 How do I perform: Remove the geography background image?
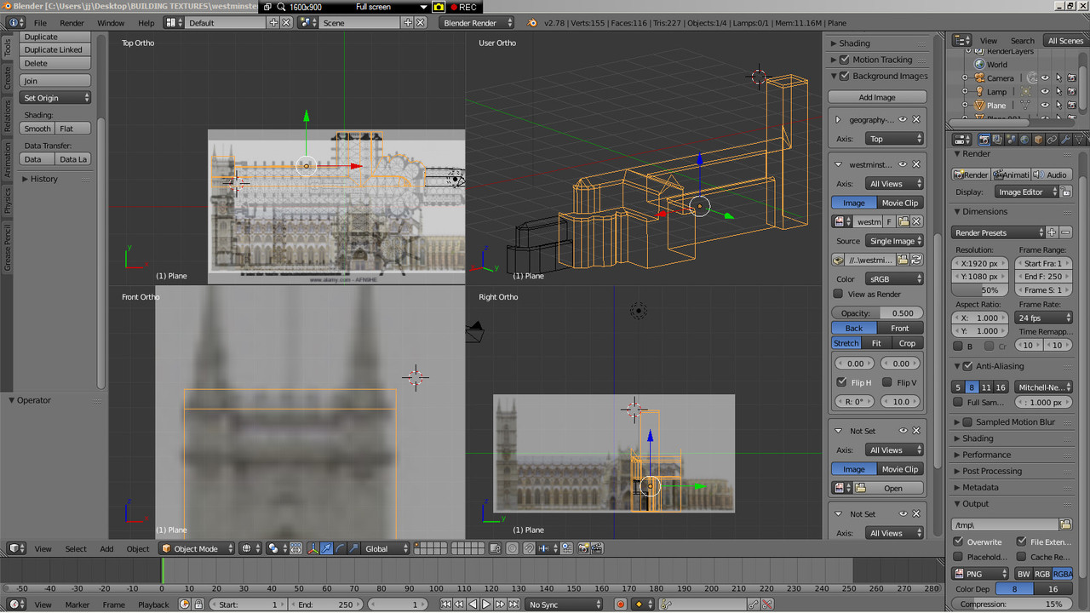click(916, 120)
